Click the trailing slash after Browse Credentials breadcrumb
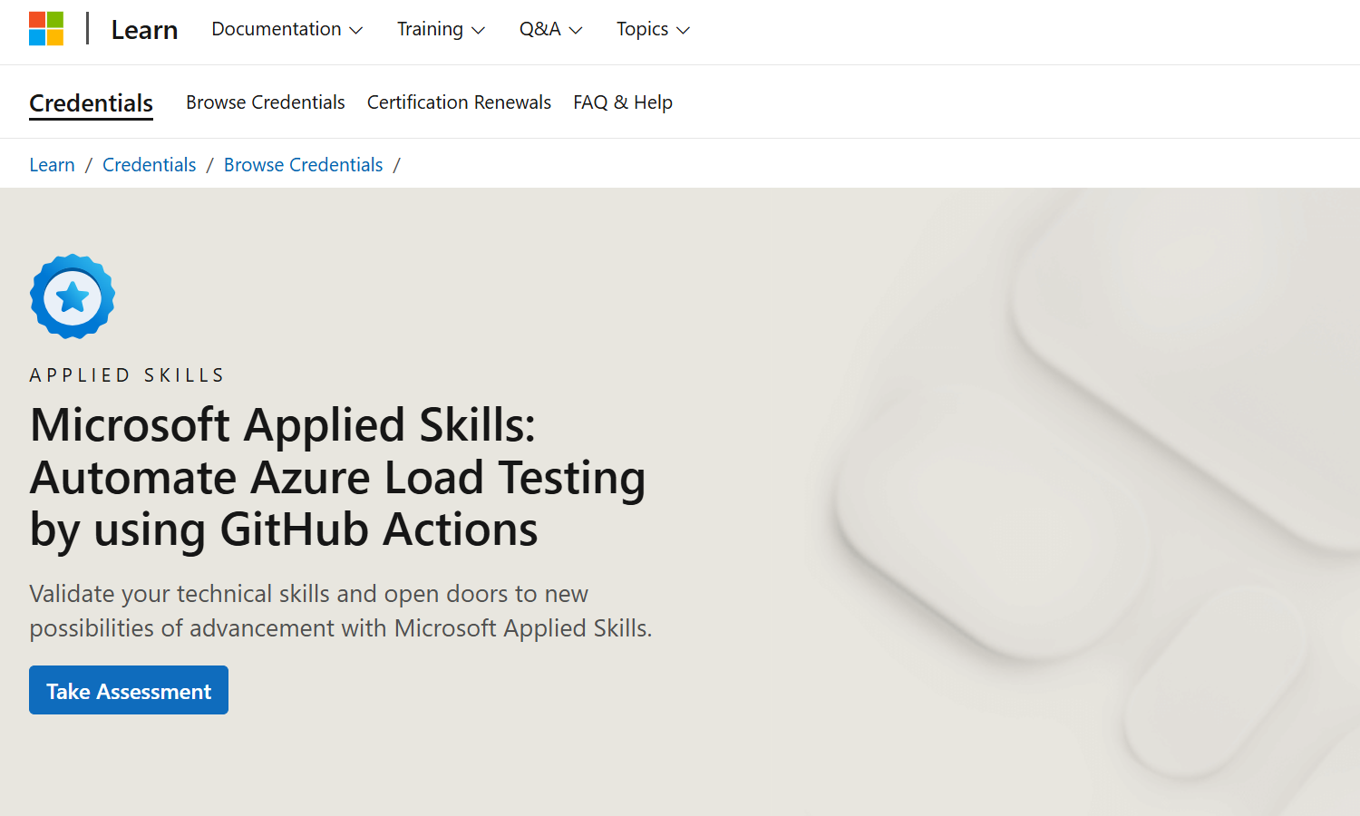Image resolution: width=1360 pixels, height=816 pixels. point(396,165)
